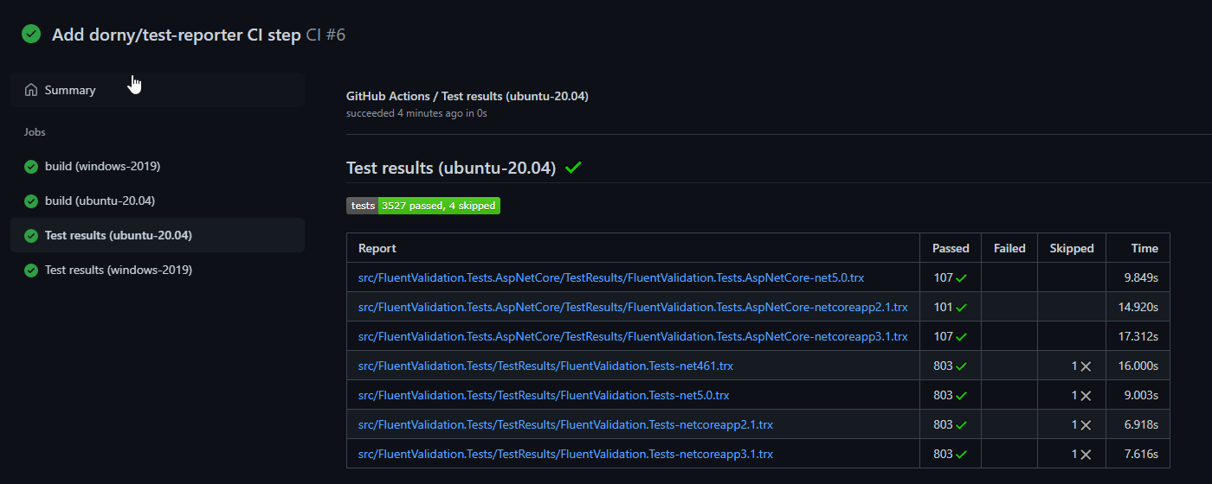The width and height of the screenshot is (1212, 484).
Task: Open Test results (windows-2019) job
Action: point(119,270)
